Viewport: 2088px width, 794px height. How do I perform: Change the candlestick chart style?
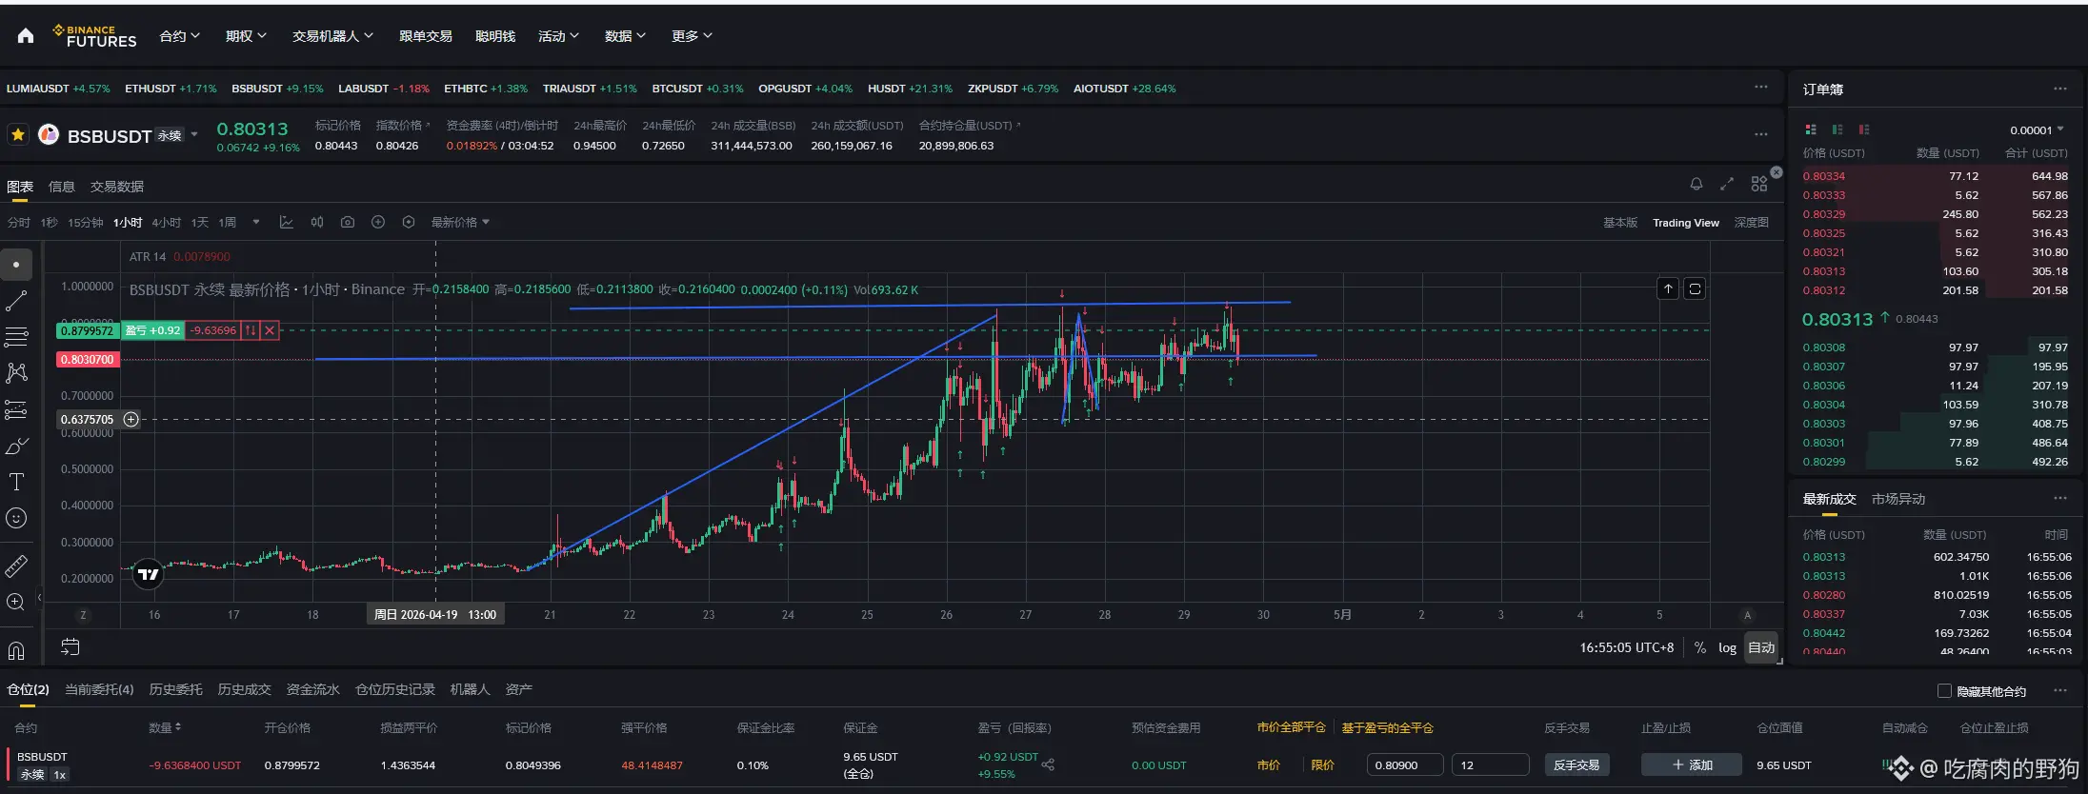coord(317,223)
